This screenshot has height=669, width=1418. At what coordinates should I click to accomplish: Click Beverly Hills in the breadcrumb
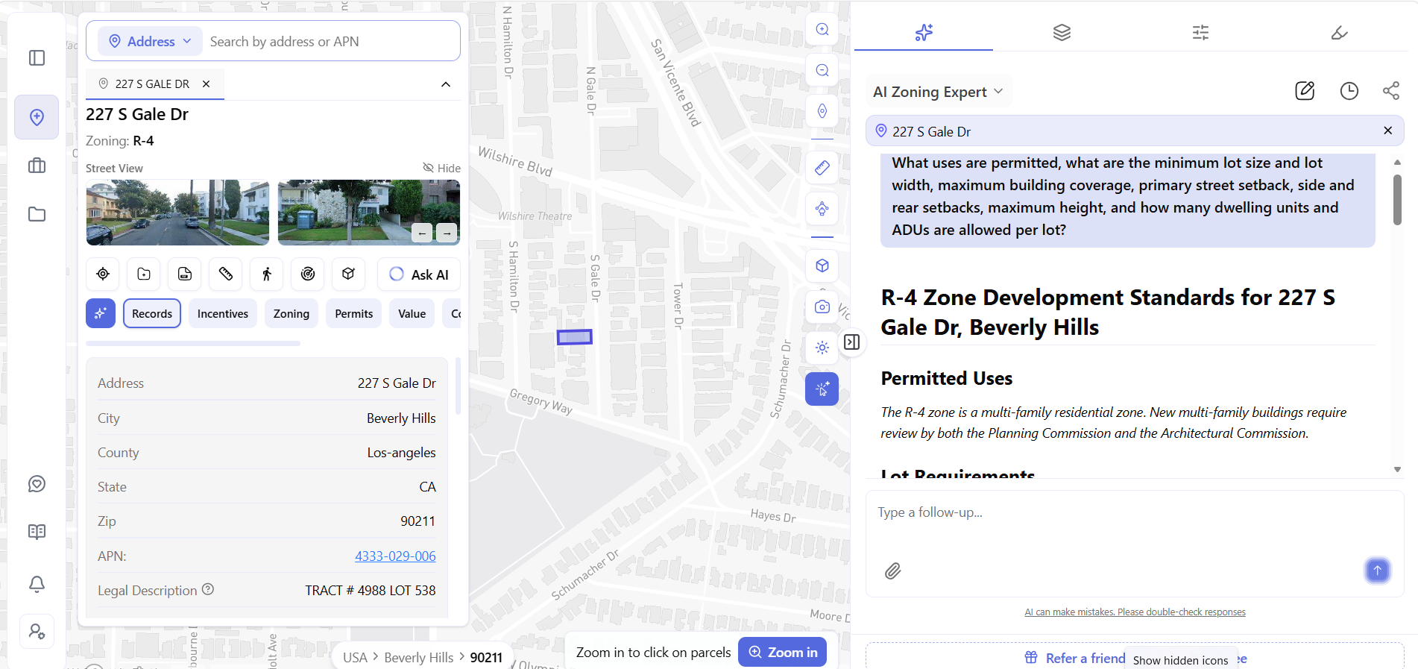pyautogui.click(x=418, y=657)
